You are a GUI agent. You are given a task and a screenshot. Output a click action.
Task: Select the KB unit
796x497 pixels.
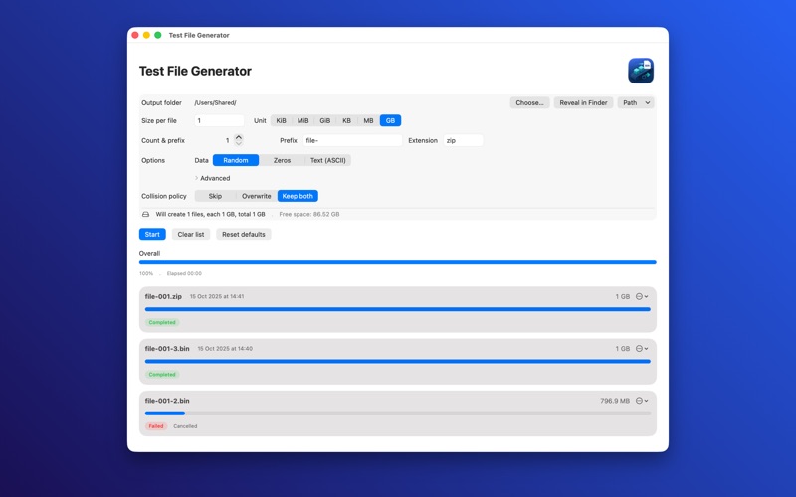point(346,120)
